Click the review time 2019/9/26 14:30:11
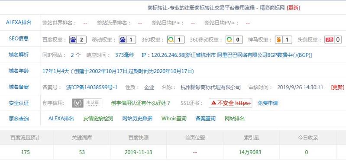This screenshot has height=161, width=346. [300, 87]
